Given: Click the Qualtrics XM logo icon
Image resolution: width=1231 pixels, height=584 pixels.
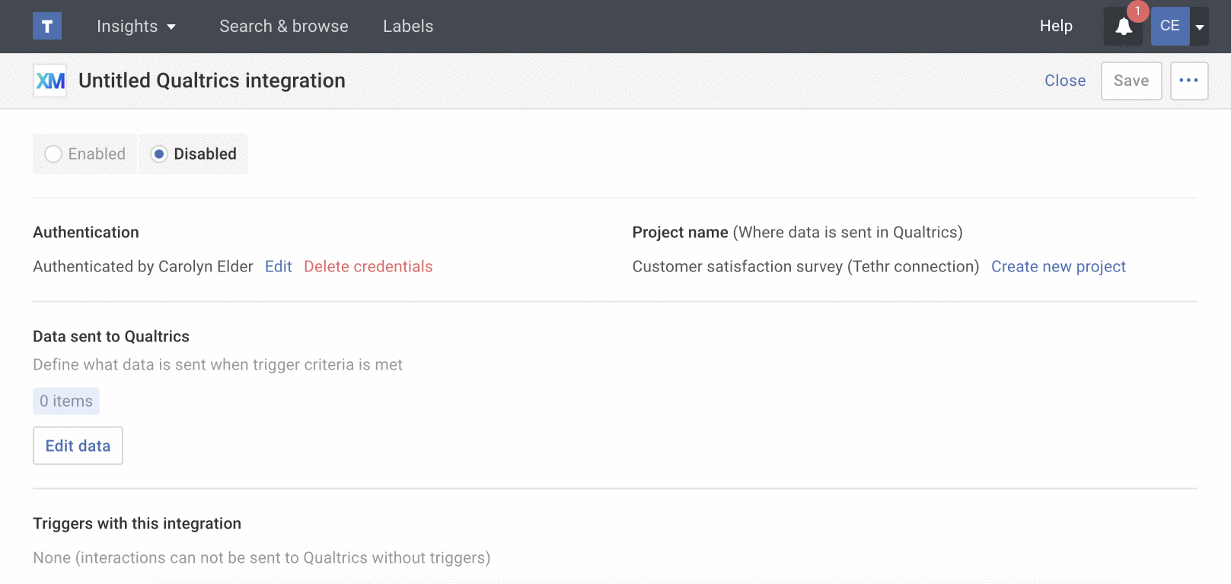Looking at the screenshot, I should coord(50,81).
